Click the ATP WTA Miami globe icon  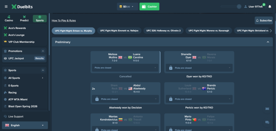pyautogui.click(x=5, y=99)
